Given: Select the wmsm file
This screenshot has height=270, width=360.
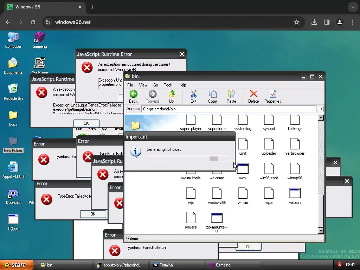Looking at the screenshot, I should (243, 196).
